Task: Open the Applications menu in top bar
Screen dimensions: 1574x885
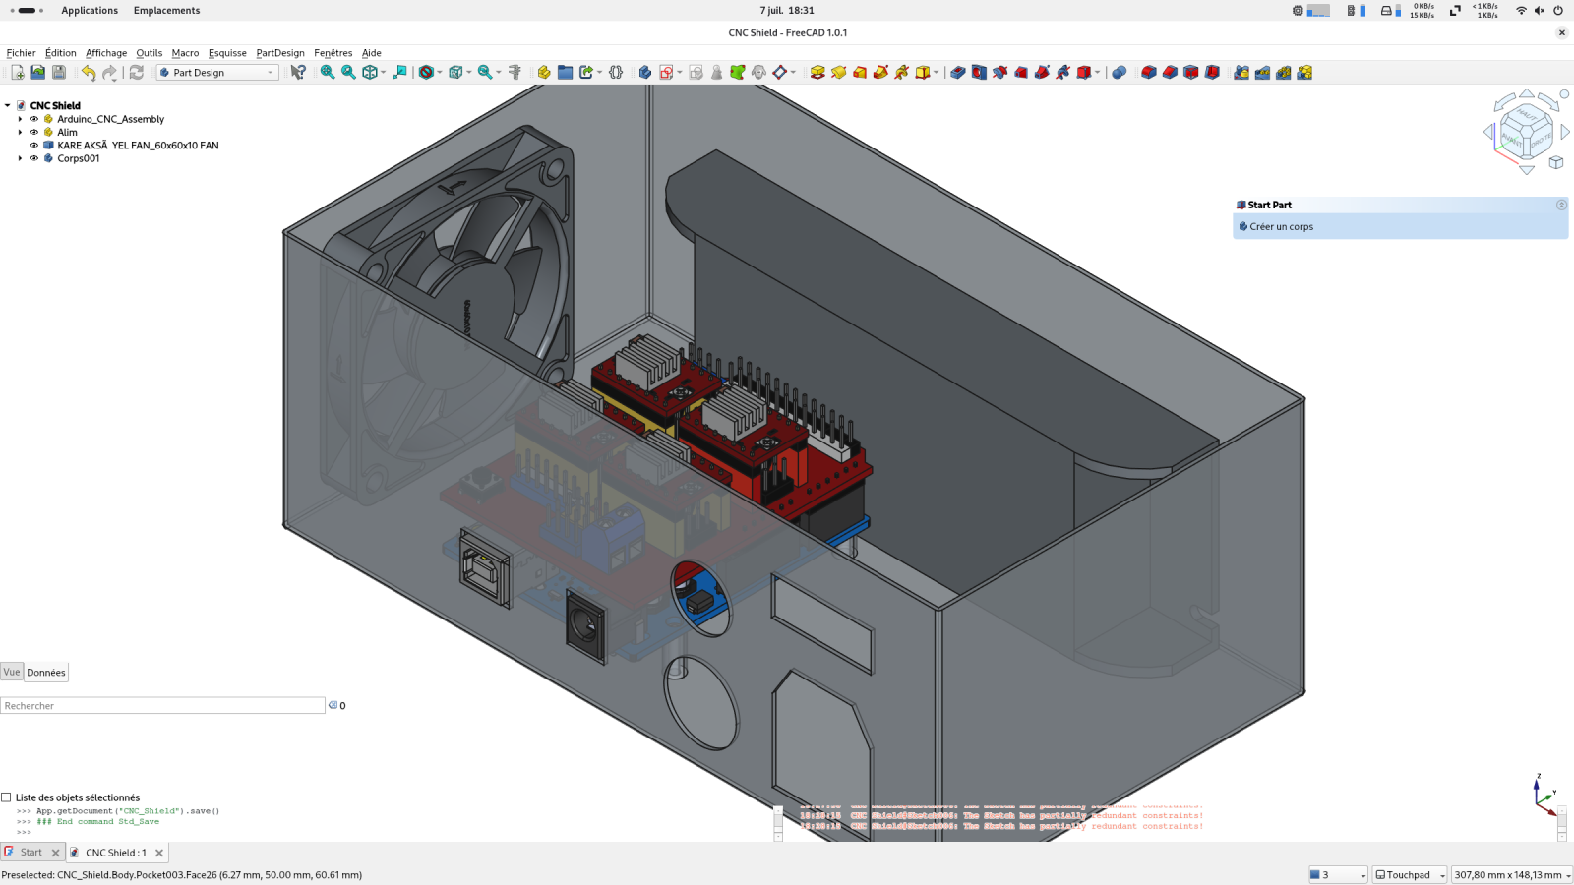Action: click(x=90, y=10)
